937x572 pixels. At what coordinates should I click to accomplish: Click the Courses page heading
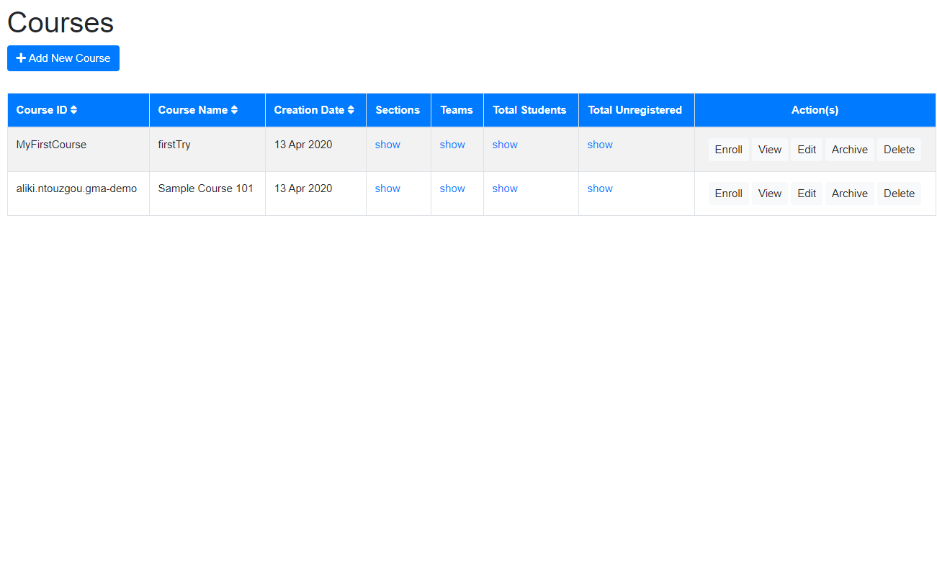[x=60, y=22]
